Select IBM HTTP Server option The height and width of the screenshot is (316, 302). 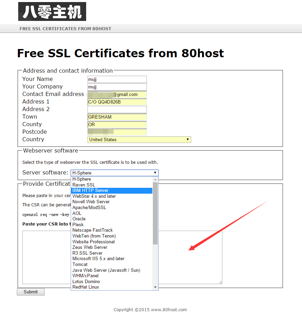pyautogui.click(x=90, y=191)
